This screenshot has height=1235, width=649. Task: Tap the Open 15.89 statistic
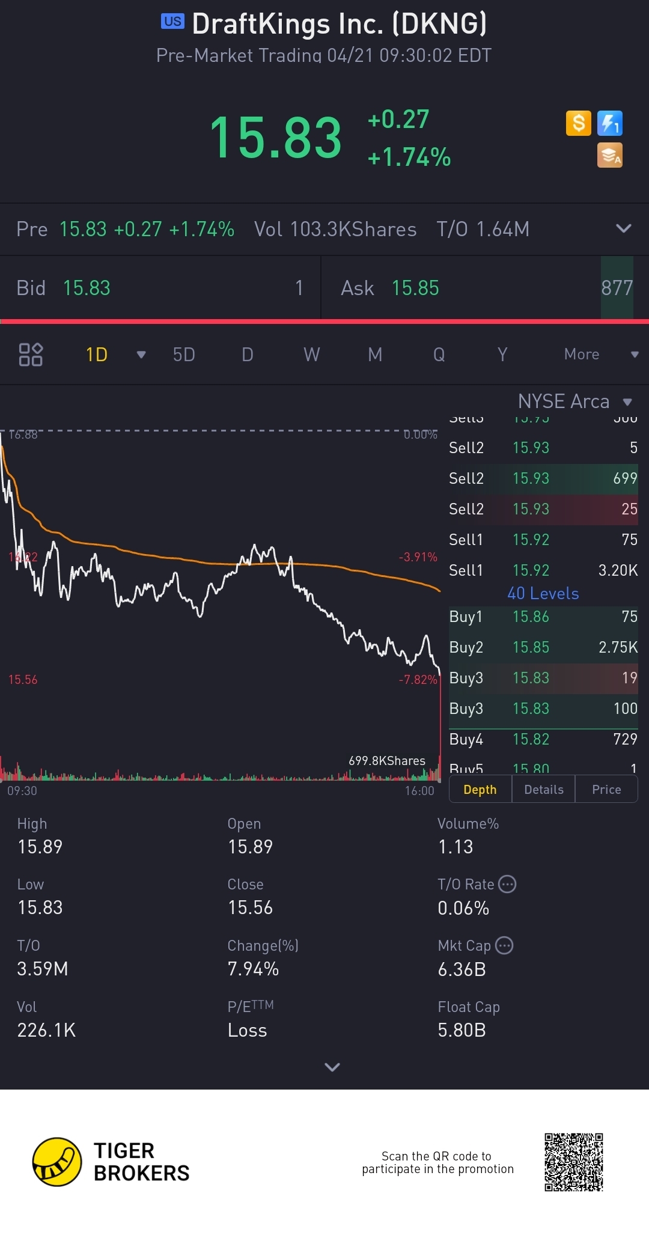[250, 836]
